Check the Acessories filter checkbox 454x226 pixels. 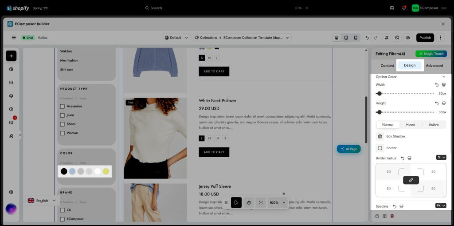[x=62, y=107]
